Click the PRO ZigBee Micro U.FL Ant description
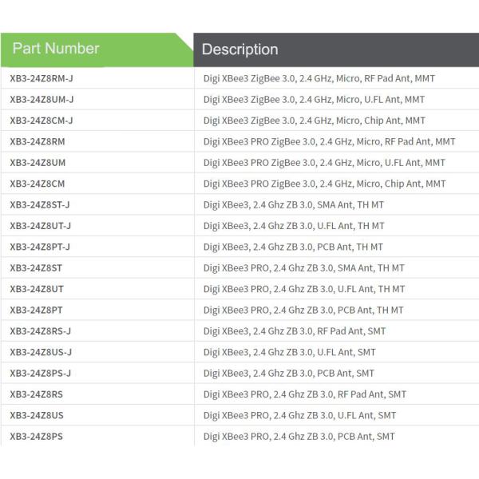479x479 pixels. [325, 162]
